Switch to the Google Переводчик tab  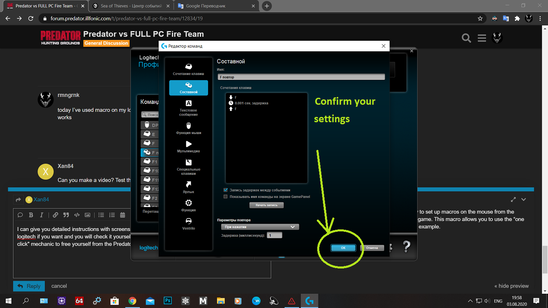coord(216,6)
